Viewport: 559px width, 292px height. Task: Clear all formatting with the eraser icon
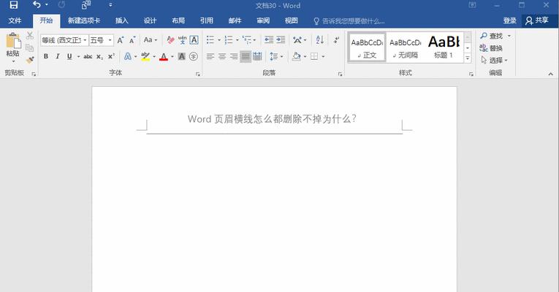pos(170,40)
